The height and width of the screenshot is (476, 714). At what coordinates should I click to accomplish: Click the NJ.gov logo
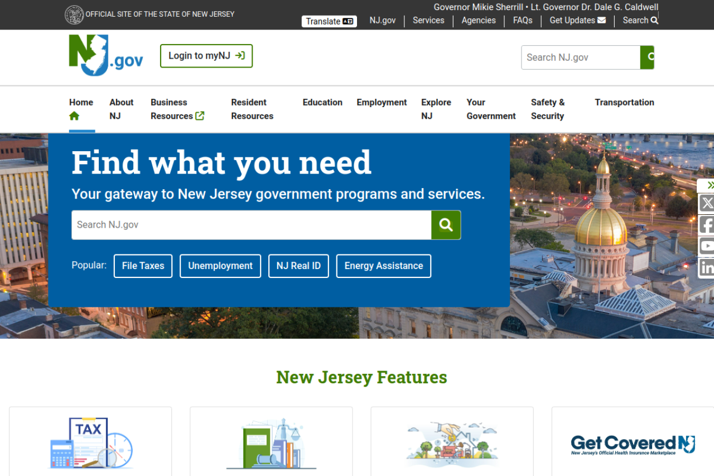106,56
